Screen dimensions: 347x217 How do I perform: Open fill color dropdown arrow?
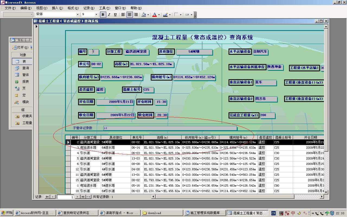coord(148,15)
